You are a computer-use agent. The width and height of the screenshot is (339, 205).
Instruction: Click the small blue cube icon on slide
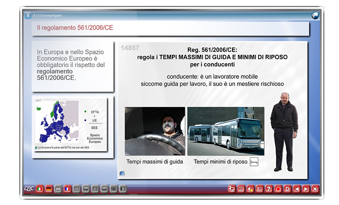click(x=122, y=173)
